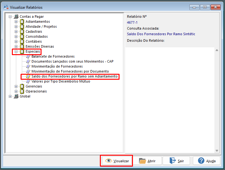This screenshot has height=170, width=225.
Task: Click the Atividade / Projetos clipboard icon
Action: pos(22,26)
